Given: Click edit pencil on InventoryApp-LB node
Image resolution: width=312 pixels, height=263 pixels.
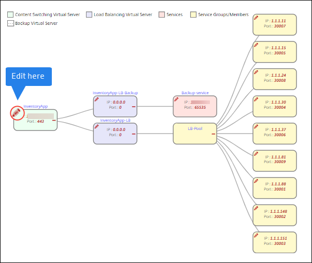Looking at the screenshot, I should pyautogui.click(x=96, y=126).
